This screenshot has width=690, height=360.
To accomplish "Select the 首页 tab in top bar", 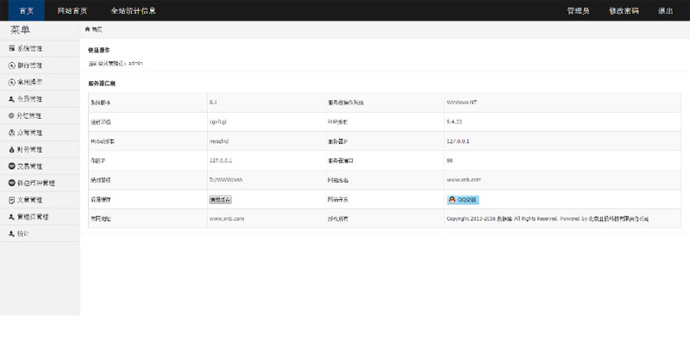I will tap(22, 10).
